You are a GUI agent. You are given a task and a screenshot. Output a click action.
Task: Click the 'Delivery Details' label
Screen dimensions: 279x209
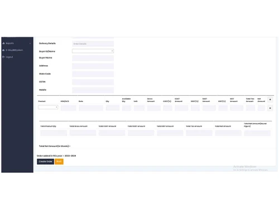(47, 43)
